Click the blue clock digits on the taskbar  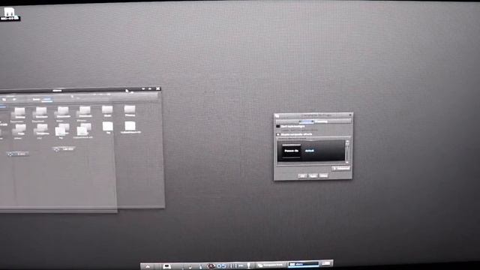pos(222,266)
